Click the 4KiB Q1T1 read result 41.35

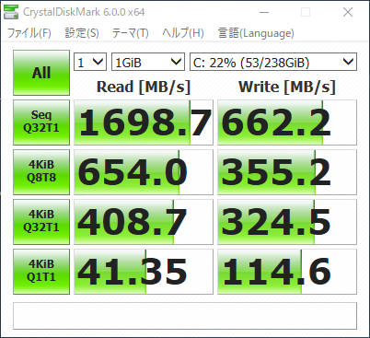tap(144, 272)
